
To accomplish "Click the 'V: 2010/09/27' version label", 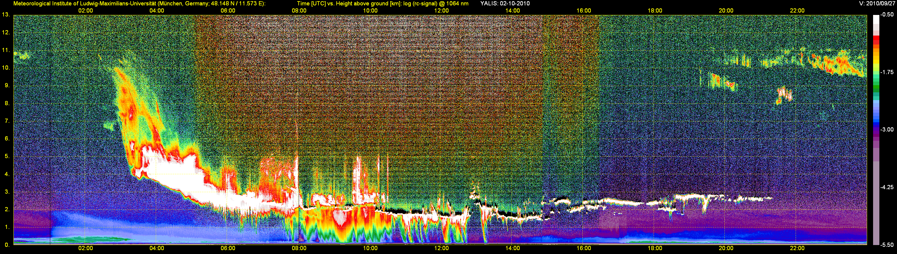I will (877, 4).
